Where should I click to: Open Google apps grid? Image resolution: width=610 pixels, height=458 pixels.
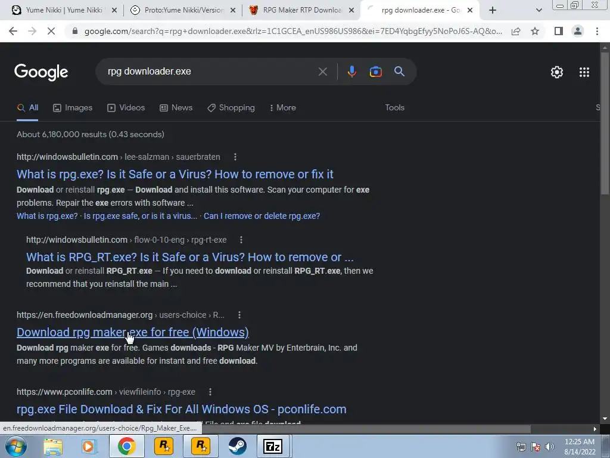pos(584,72)
